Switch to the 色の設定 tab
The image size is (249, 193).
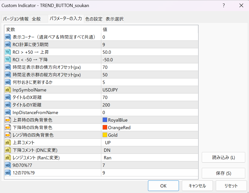pos(94,19)
